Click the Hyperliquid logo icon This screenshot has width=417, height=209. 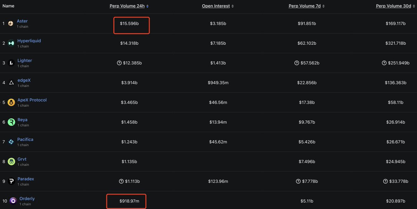click(x=11, y=43)
